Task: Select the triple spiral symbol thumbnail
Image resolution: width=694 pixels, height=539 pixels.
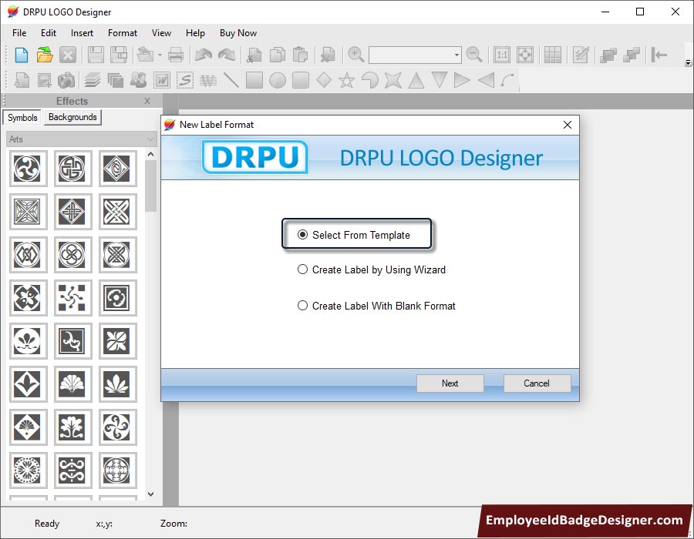Action: 28,169
